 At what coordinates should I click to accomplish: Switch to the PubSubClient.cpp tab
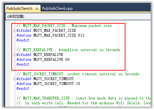point(57,8)
